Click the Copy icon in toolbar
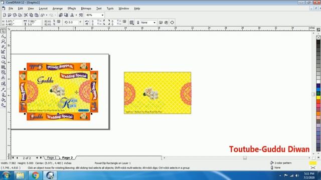Image resolution: width=321 pixels, height=180 pixels. point(31,15)
